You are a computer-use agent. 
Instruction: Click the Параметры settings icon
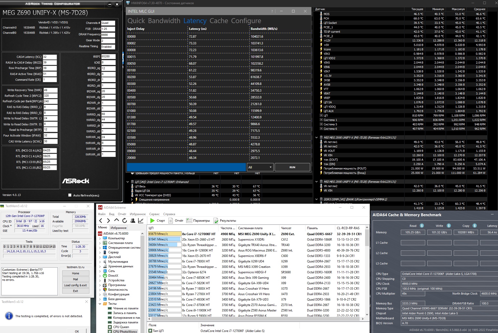(x=189, y=221)
